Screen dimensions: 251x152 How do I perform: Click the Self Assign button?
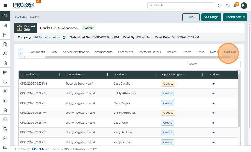211,17
